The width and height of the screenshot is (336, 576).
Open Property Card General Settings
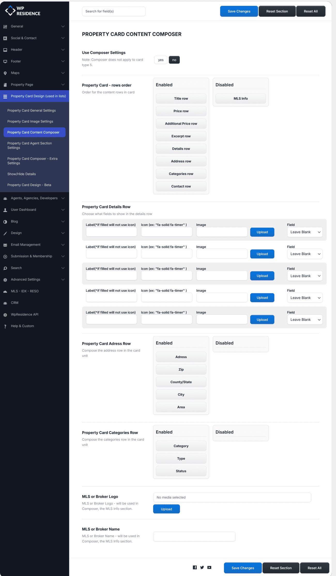(32, 110)
